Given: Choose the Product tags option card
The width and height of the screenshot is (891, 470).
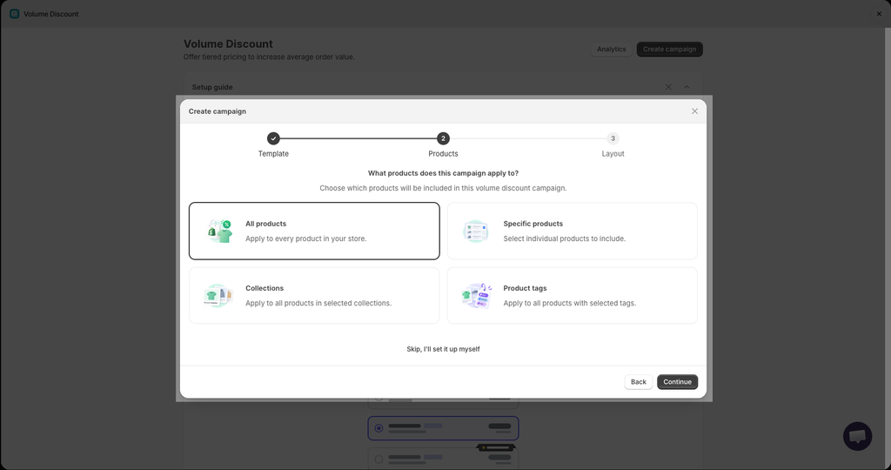Looking at the screenshot, I should click(x=572, y=296).
